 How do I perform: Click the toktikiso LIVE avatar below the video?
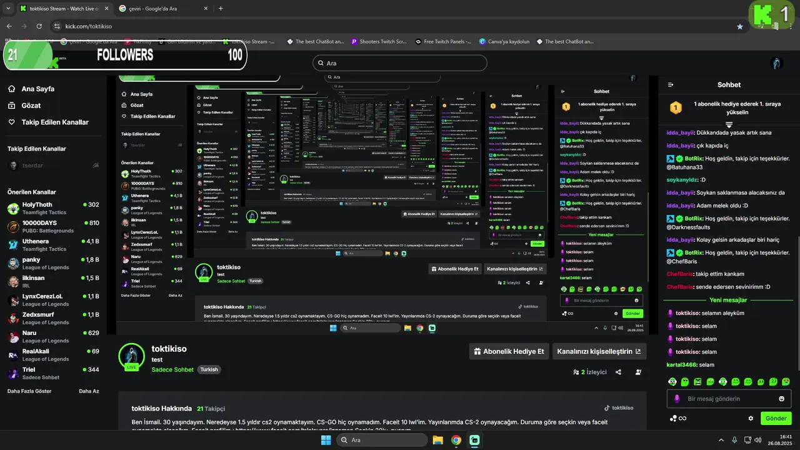(132, 357)
